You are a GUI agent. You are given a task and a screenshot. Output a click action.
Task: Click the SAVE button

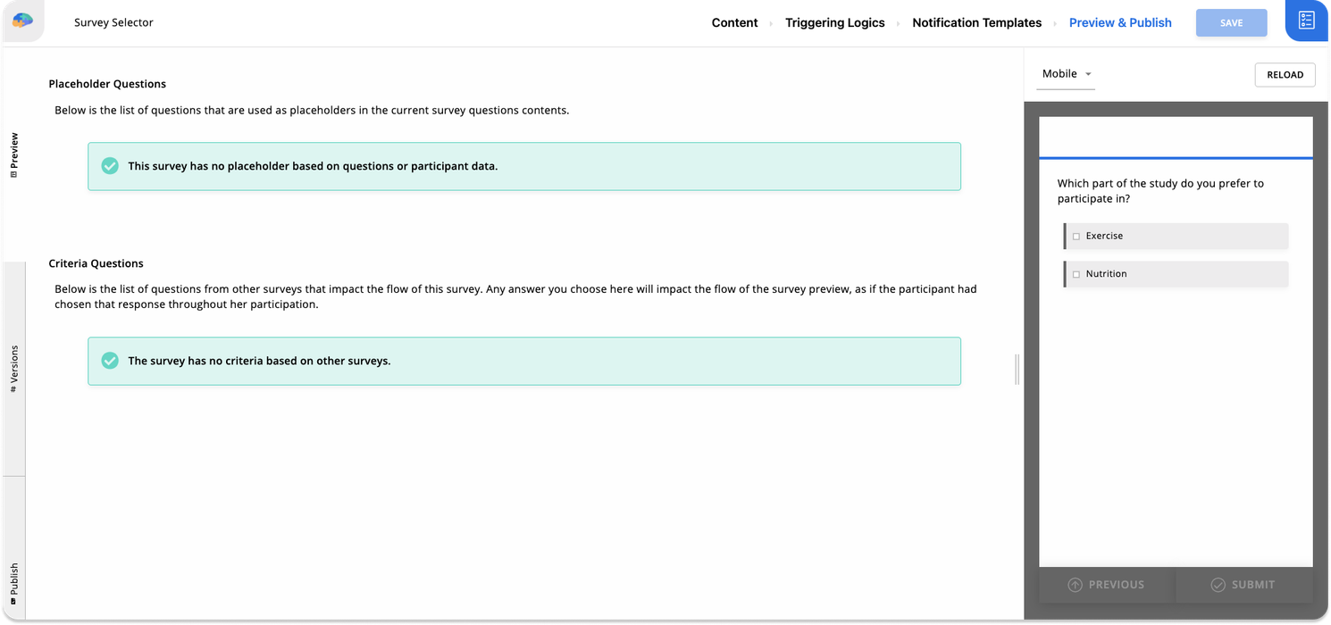[1231, 23]
